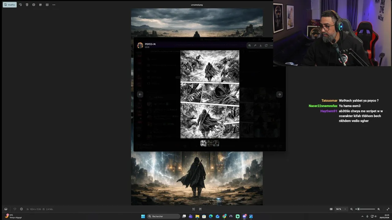392x220 pixels.
Task: Share the image using the share icon
Action: pyautogui.click(x=40, y=5)
